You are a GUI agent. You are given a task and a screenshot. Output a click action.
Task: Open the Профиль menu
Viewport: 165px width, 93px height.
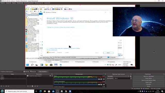[x=20, y=3]
